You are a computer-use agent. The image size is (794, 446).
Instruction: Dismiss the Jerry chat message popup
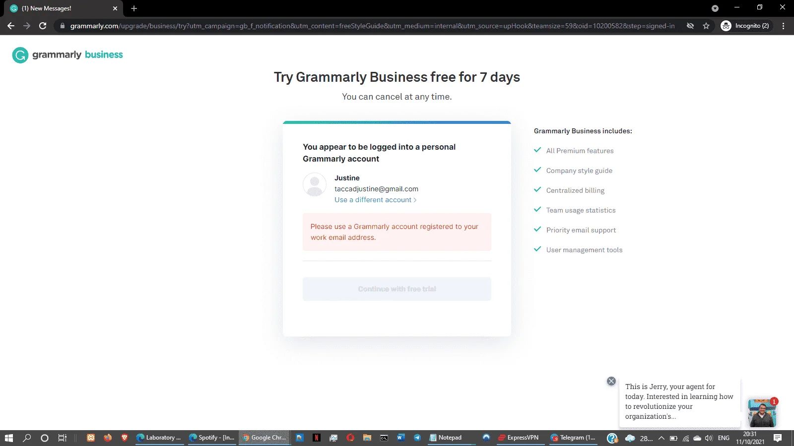click(x=611, y=381)
